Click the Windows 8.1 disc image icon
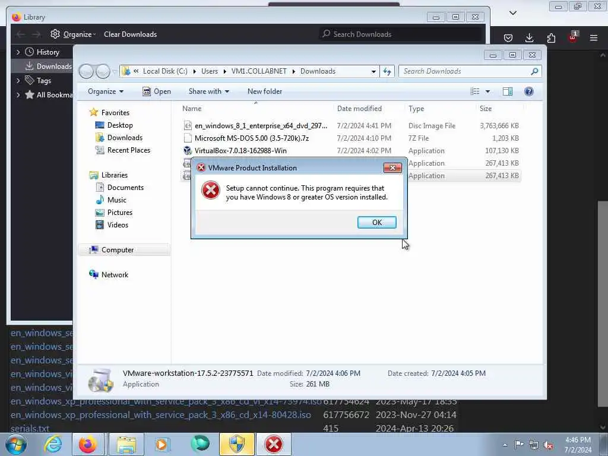 click(x=188, y=126)
